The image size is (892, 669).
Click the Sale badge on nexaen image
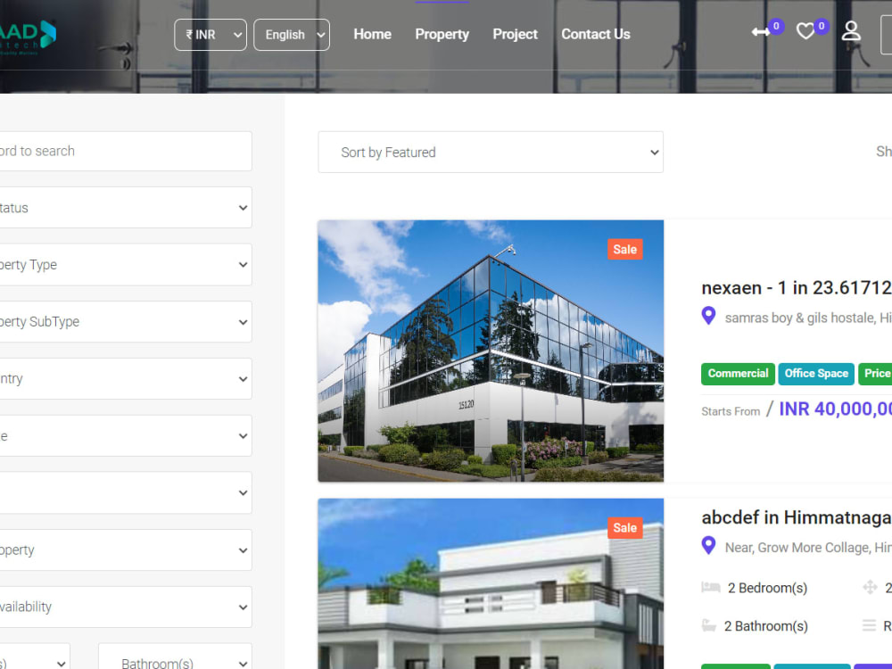[x=624, y=249]
